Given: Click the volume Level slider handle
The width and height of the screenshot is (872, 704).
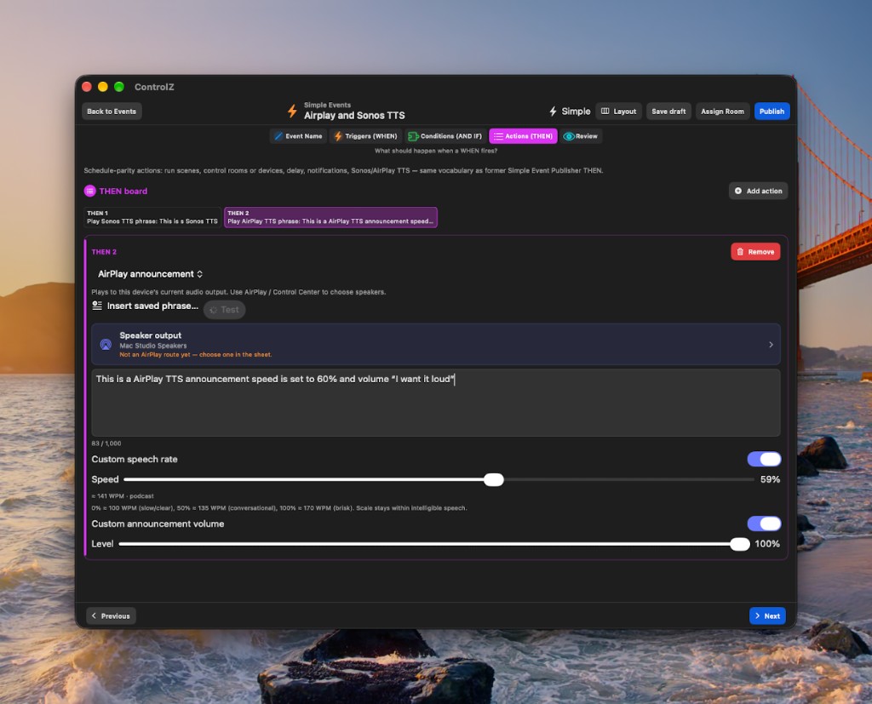Looking at the screenshot, I should [x=740, y=544].
